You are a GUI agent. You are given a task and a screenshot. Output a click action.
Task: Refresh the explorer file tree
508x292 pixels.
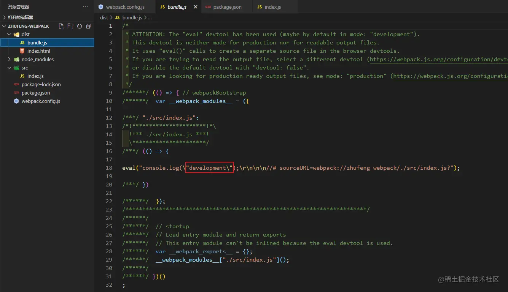[x=80, y=26]
